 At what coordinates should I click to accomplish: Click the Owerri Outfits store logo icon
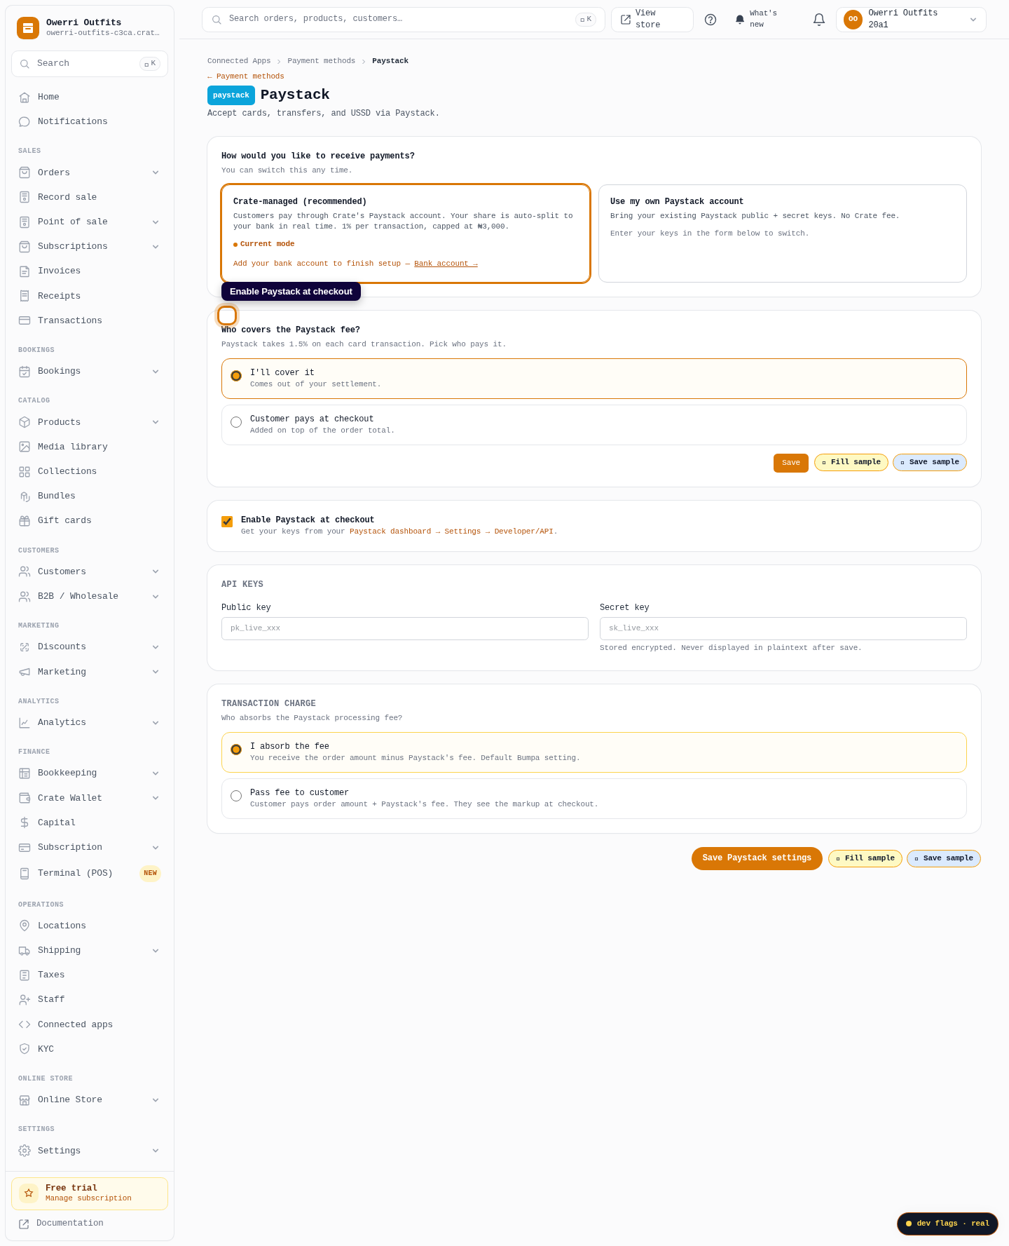28,28
